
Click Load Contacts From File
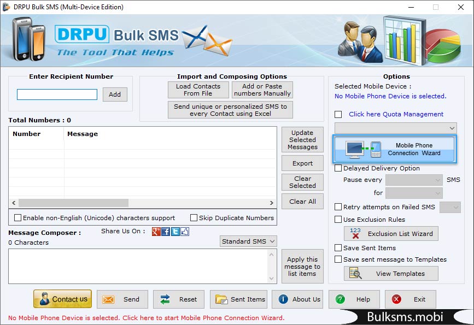pyautogui.click(x=198, y=90)
